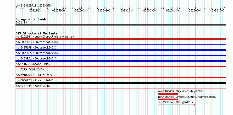Click the red bar under nsv611632

(120, 66)
